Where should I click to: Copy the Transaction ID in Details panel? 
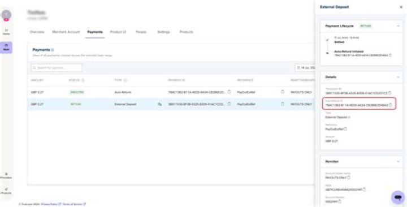pos(389,93)
